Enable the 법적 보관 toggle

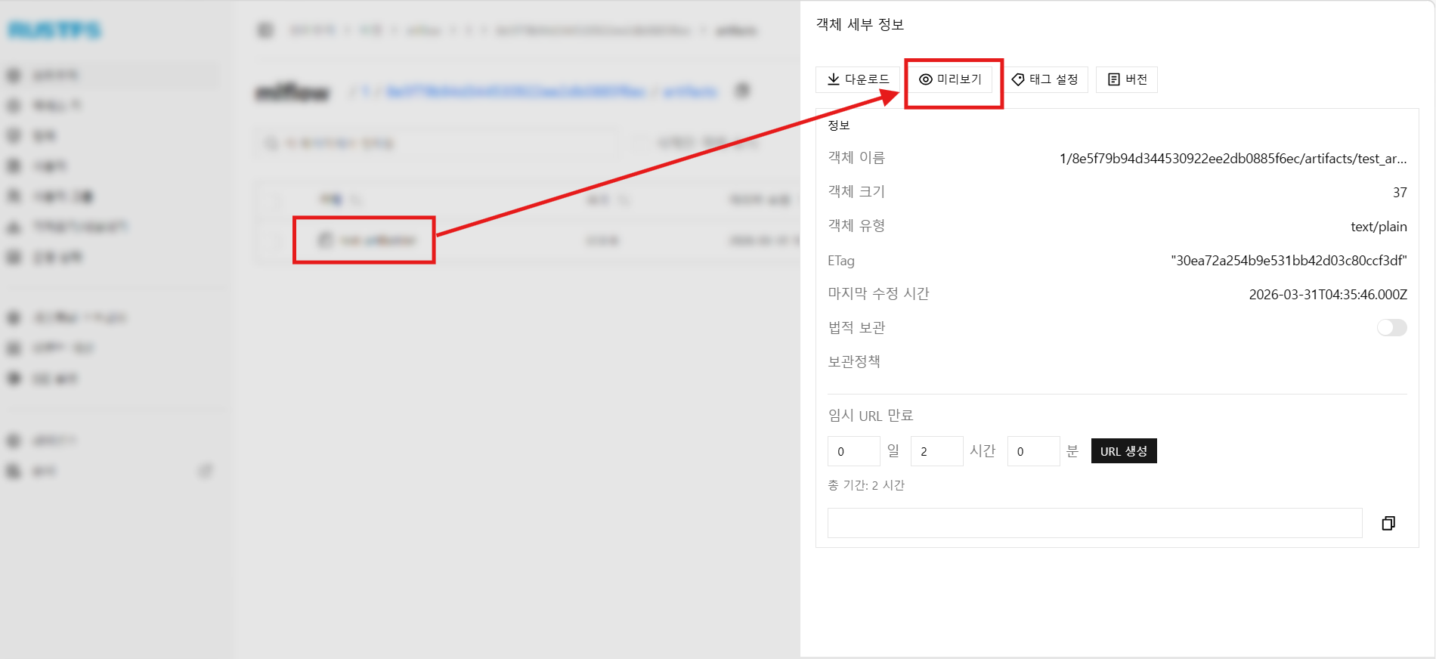click(1391, 327)
